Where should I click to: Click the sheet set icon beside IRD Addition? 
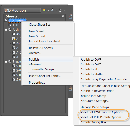(x=6, y=21)
